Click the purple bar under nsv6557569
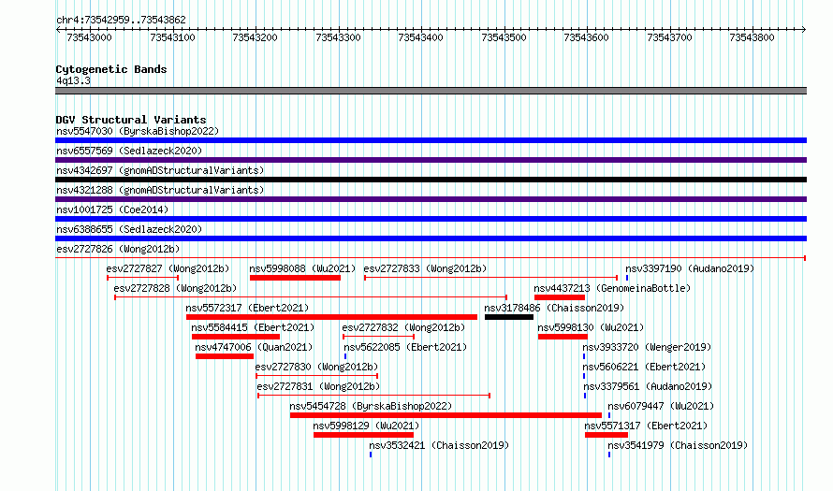The width and height of the screenshot is (833, 491). tap(431, 160)
